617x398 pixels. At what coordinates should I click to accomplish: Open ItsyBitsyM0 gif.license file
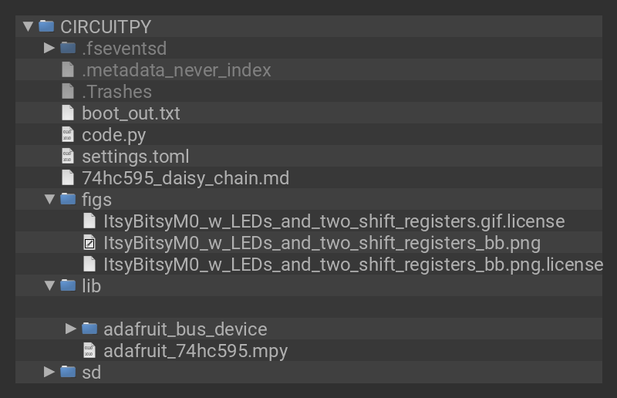point(334,221)
